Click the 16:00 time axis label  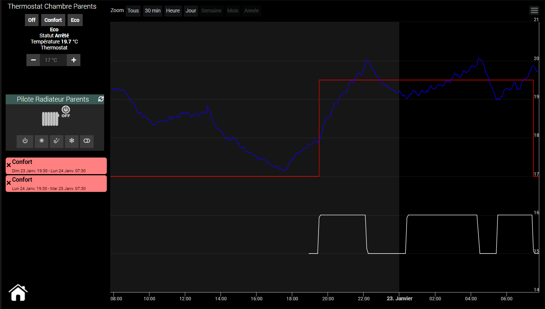[x=256, y=298]
